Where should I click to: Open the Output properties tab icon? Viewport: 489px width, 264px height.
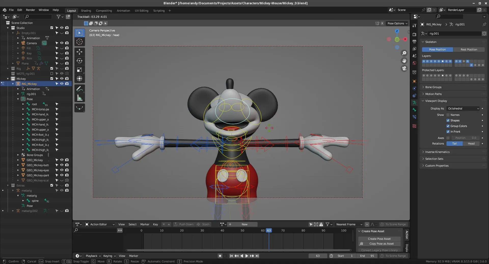click(414, 41)
